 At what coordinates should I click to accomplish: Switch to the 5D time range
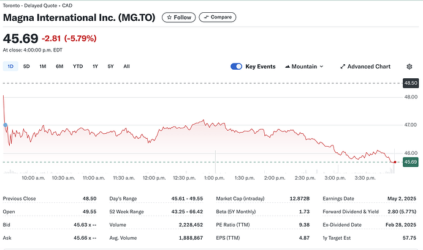click(x=26, y=66)
